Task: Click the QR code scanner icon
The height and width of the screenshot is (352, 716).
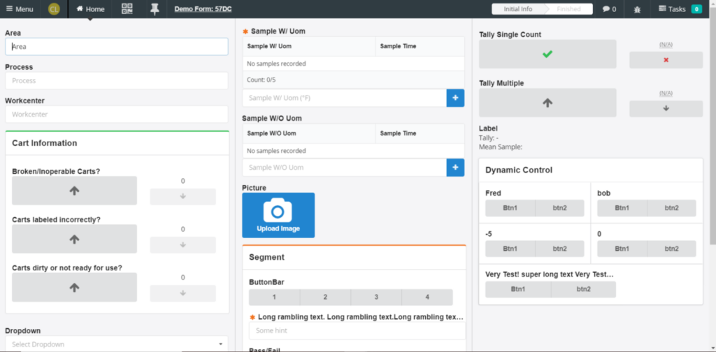Action: [127, 9]
